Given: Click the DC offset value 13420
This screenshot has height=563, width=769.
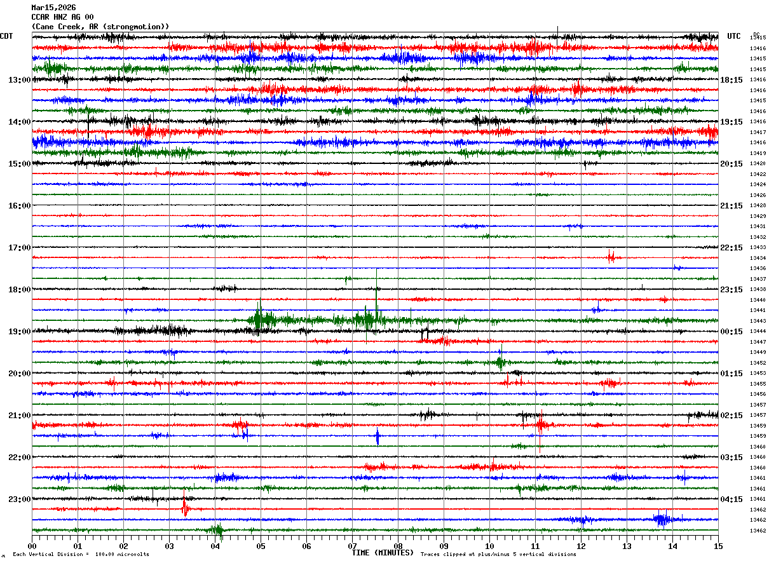Looking at the screenshot, I should tap(758, 164).
